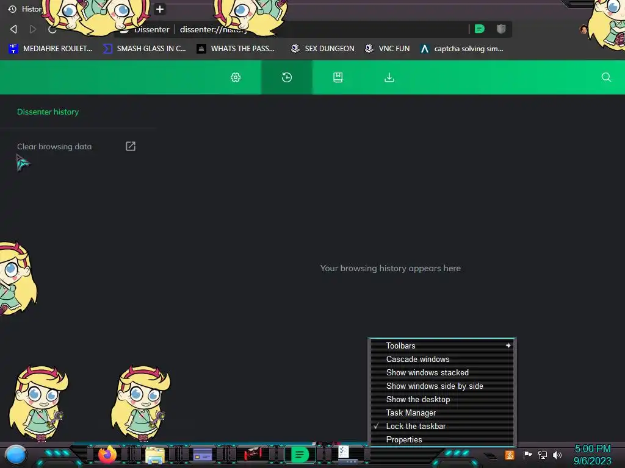Open the profile avatar icon
Screen dimensions: 625x468
(x=583, y=29)
